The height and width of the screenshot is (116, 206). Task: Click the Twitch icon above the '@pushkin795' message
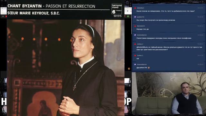point(135,64)
